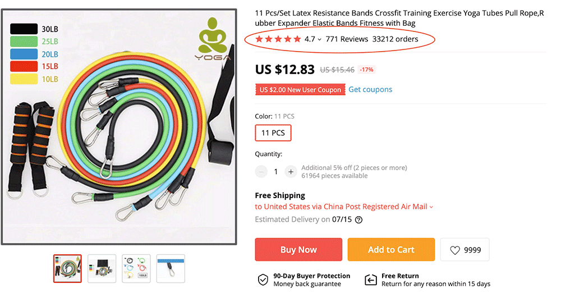Click the estimated delivery help icon
This screenshot has height=302, width=561.
(x=359, y=220)
